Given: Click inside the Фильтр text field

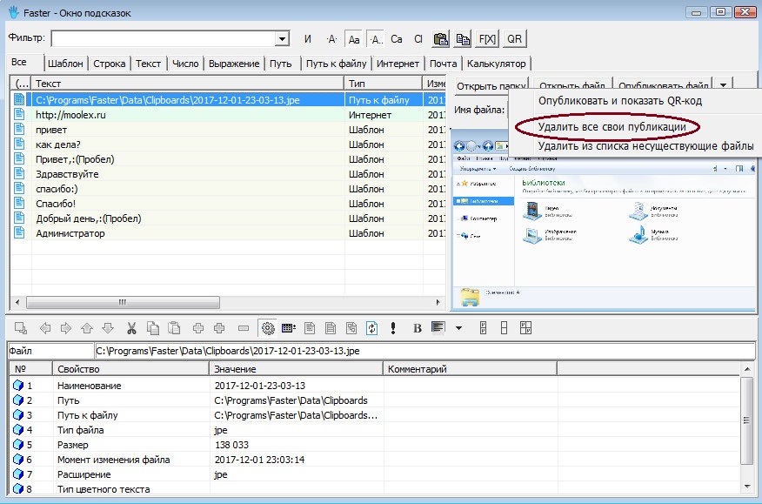Looking at the screenshot, I should pos(164,39).
